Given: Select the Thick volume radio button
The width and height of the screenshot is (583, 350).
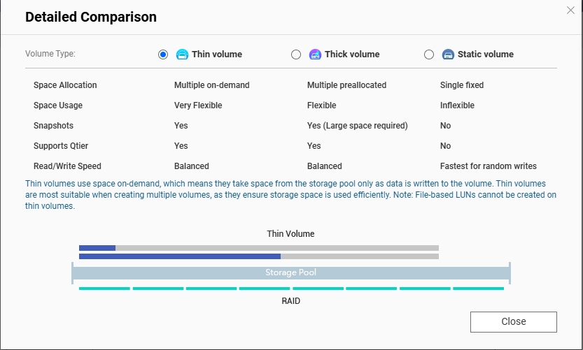Looking at the screenshot, I should (x=296, y=54).
